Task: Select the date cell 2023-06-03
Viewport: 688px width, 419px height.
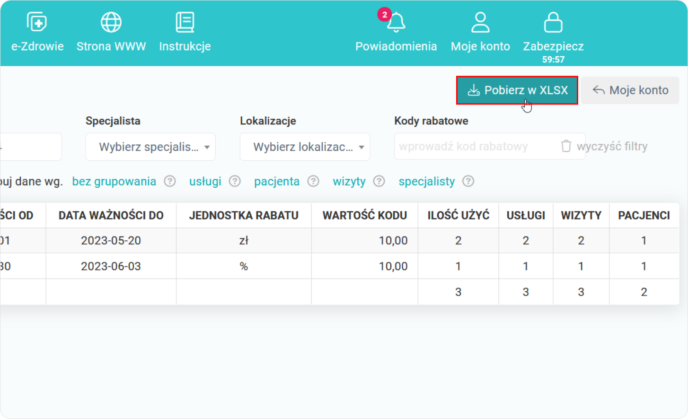Action: (x=111, y=266)
